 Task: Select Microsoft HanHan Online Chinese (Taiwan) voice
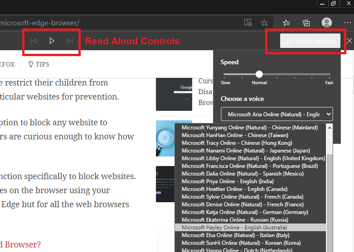(250, 135)
